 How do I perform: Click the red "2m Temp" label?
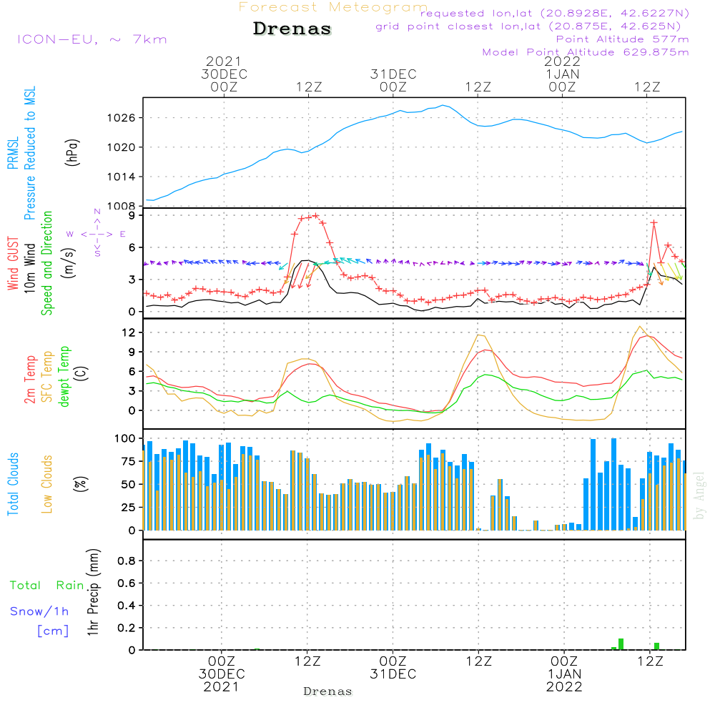point(30,380)
